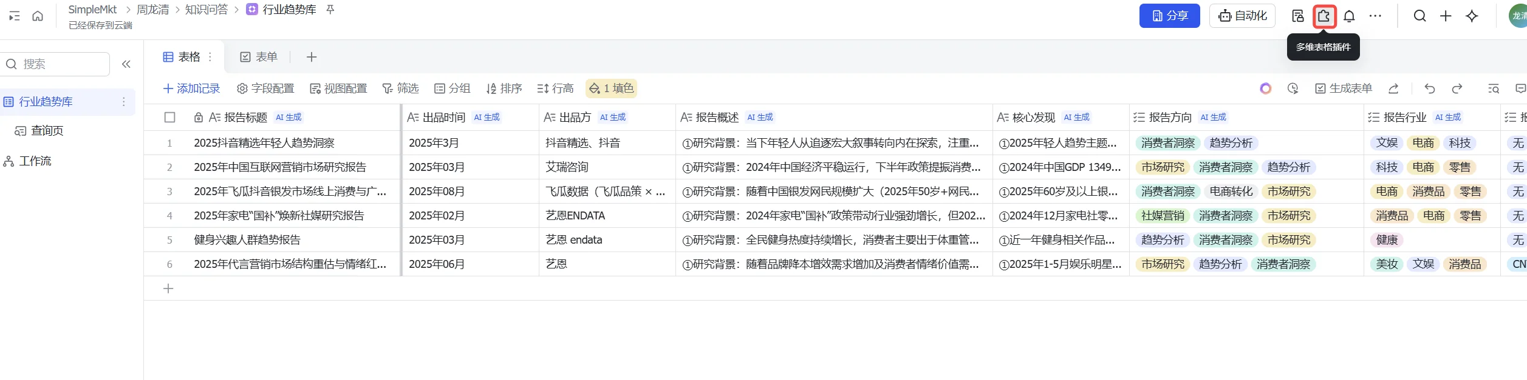
Task: Open 行高 row height options
Action: (555, 88)
